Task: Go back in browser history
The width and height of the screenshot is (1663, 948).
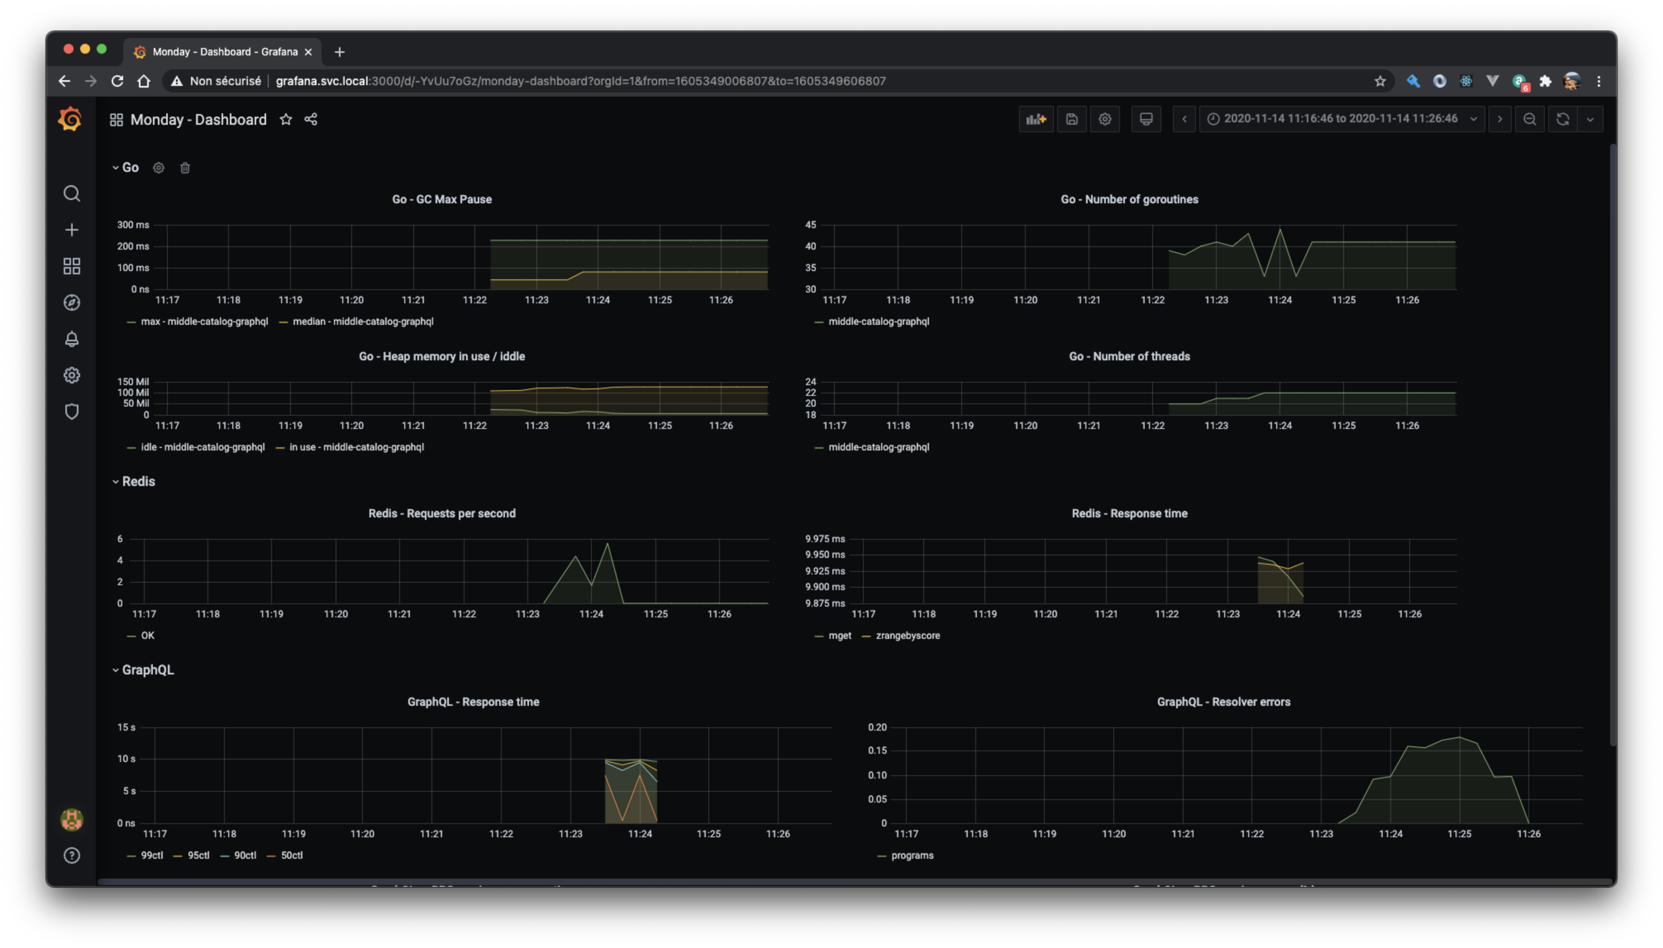Action: 64,81
